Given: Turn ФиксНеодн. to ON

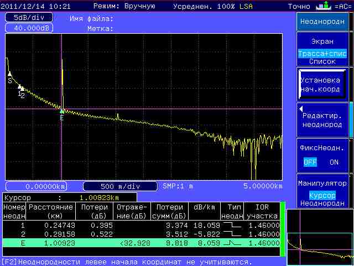Looking at the screenshot, I should click(334, 162).
